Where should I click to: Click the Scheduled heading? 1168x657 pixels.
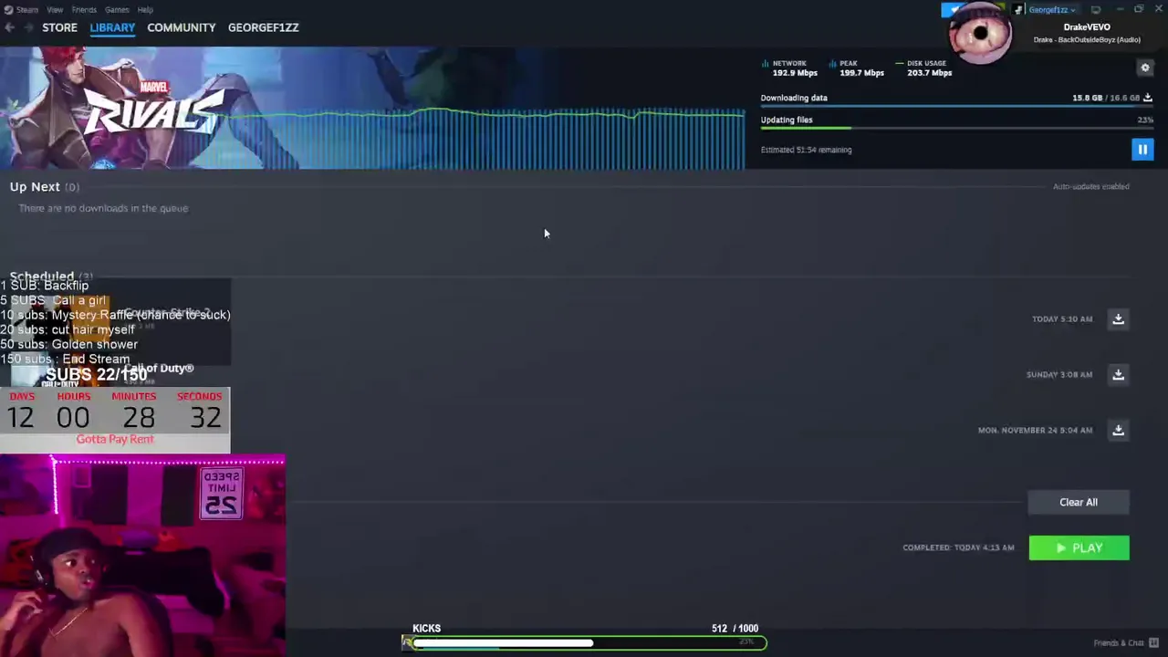[42, 276]
